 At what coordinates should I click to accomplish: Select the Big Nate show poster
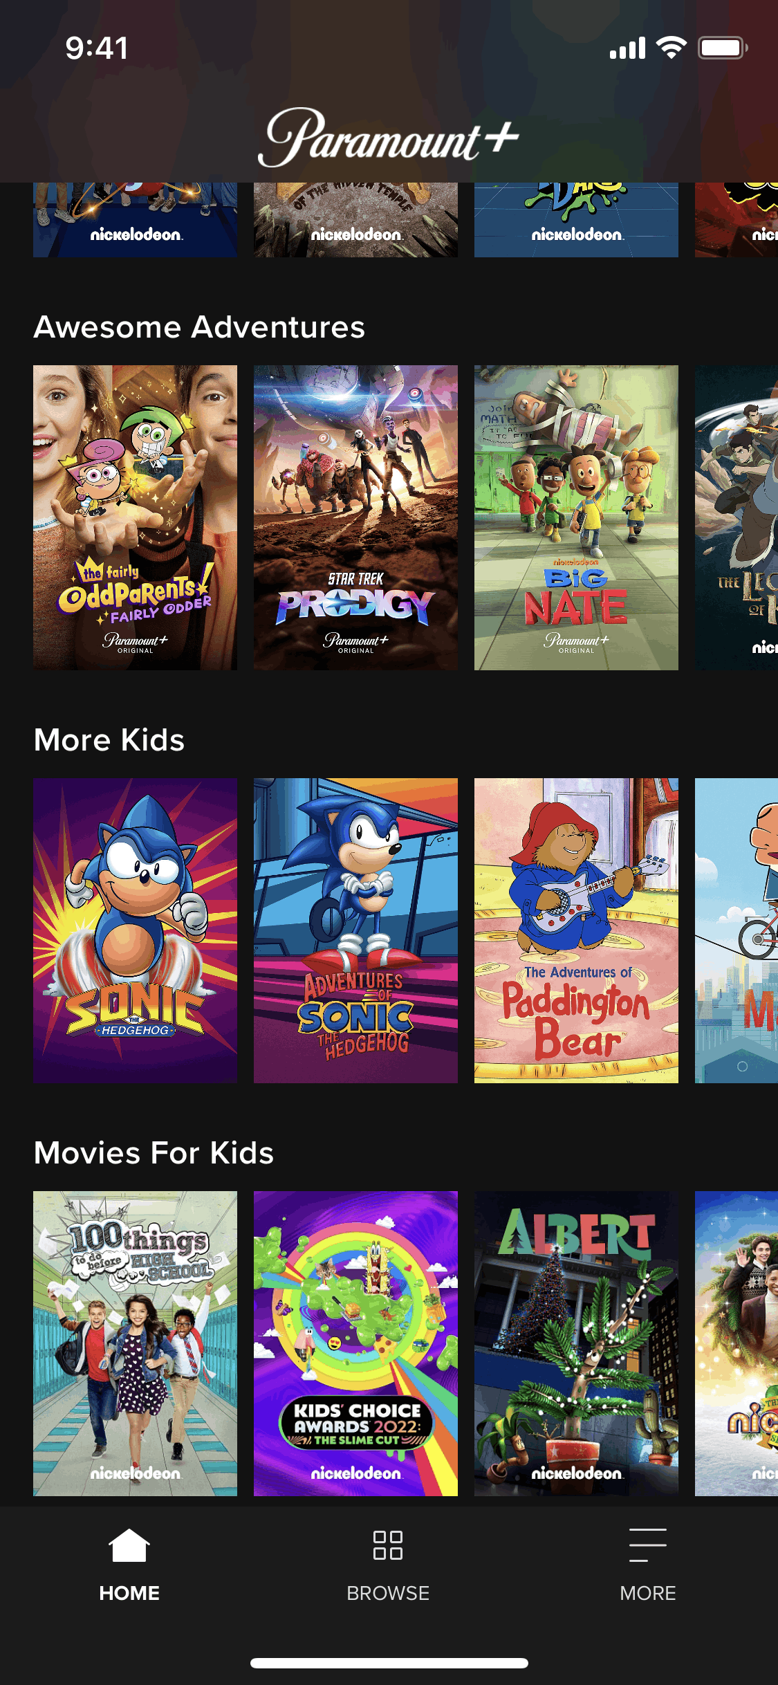click(576, 517)
